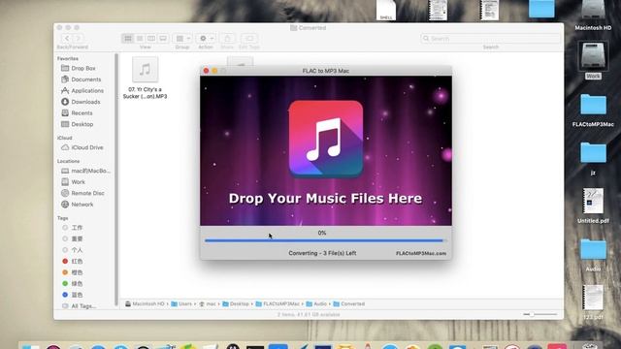Click 'Converting - 3 File(s) Left' status

[322, 253]
